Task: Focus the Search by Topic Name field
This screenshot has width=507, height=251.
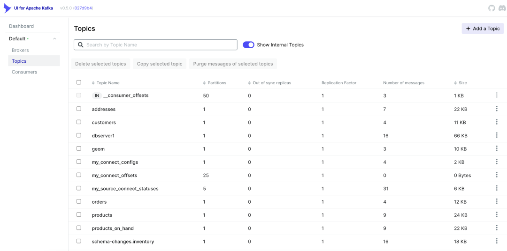Action: pyautogui.click(x=160, y=45)
